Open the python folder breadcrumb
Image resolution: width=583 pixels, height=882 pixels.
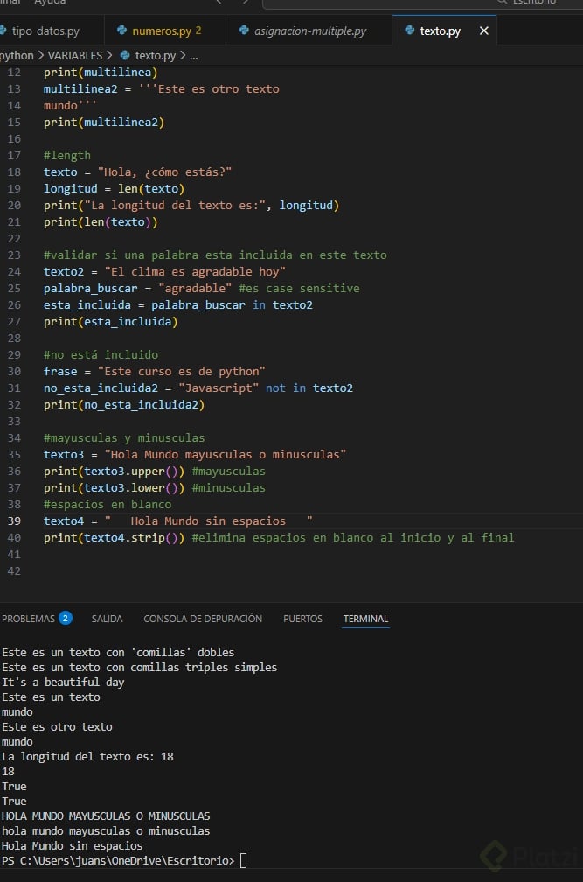17,56
